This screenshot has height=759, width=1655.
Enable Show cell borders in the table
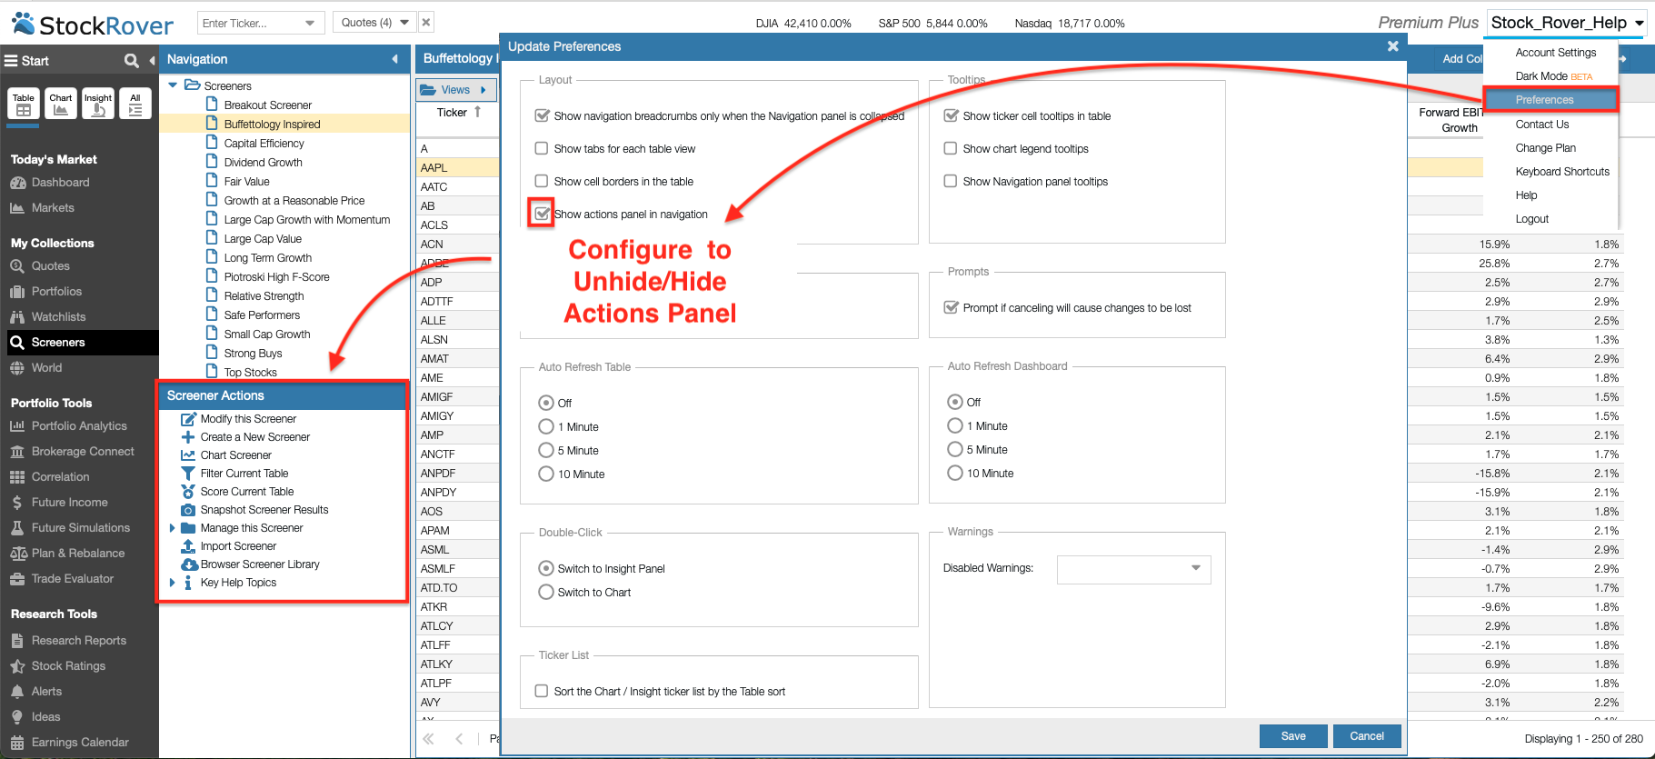coord(542,181)
